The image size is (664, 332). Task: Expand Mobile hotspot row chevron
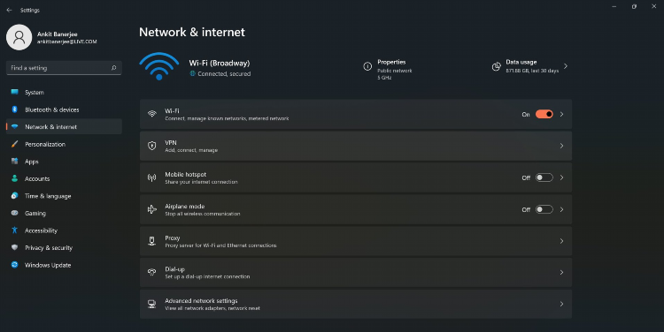click(562, 177)
